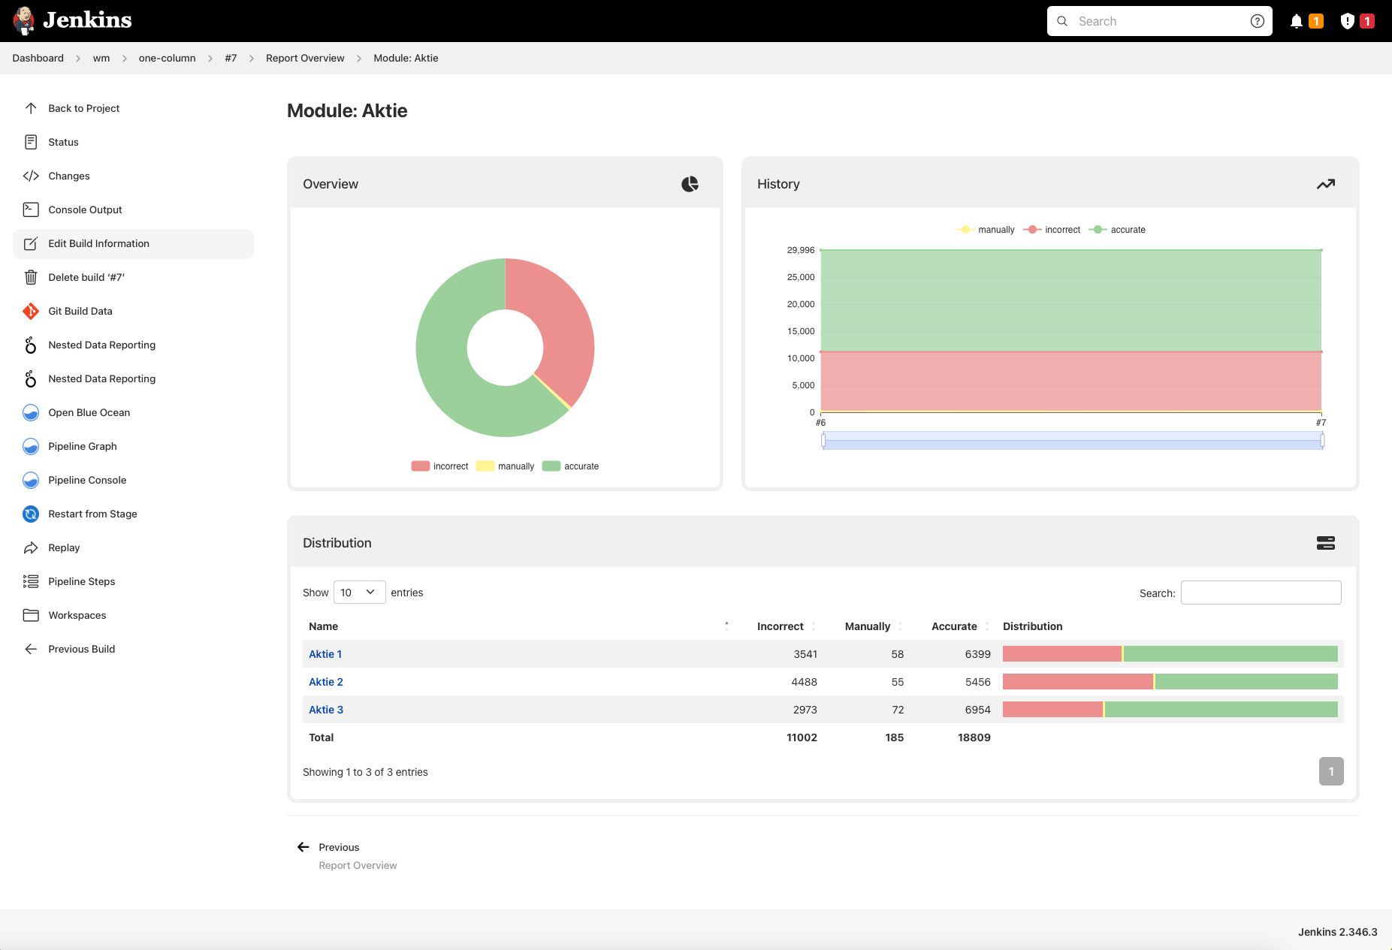This screenshot has width=1392, height=950.
Task: Click the Edit Build Information pencil icon
Action: pyautogui.click(x=31, y=243)
